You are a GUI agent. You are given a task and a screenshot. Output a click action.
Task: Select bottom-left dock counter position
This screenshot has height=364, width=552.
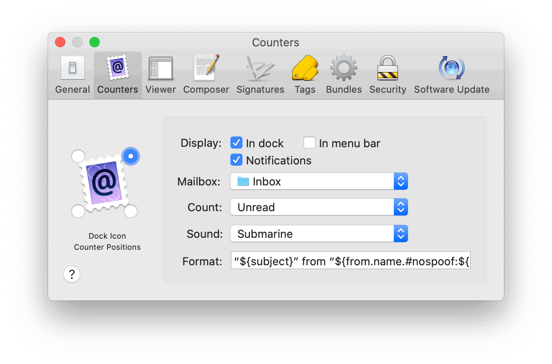78,211
